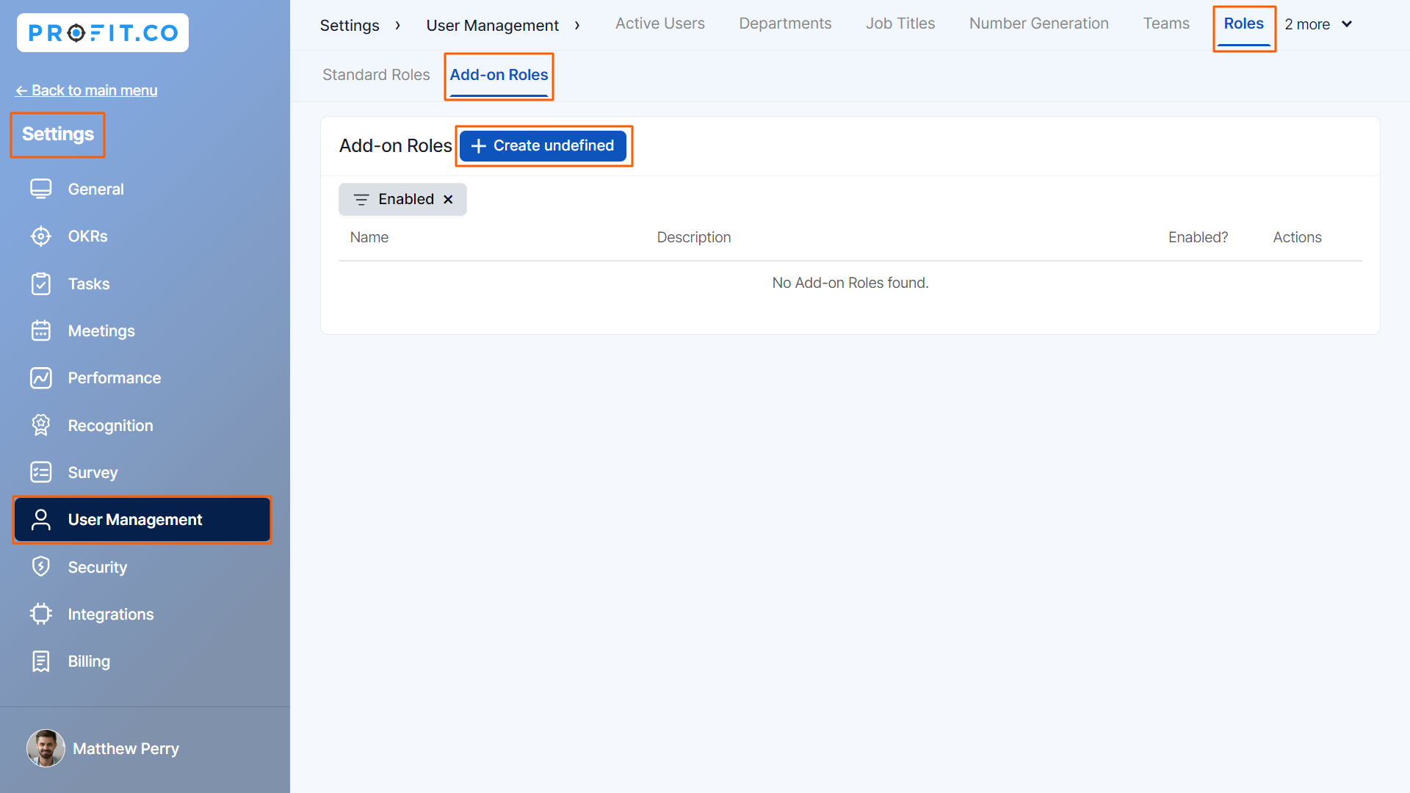Open the Departments tab

(784, 23)
